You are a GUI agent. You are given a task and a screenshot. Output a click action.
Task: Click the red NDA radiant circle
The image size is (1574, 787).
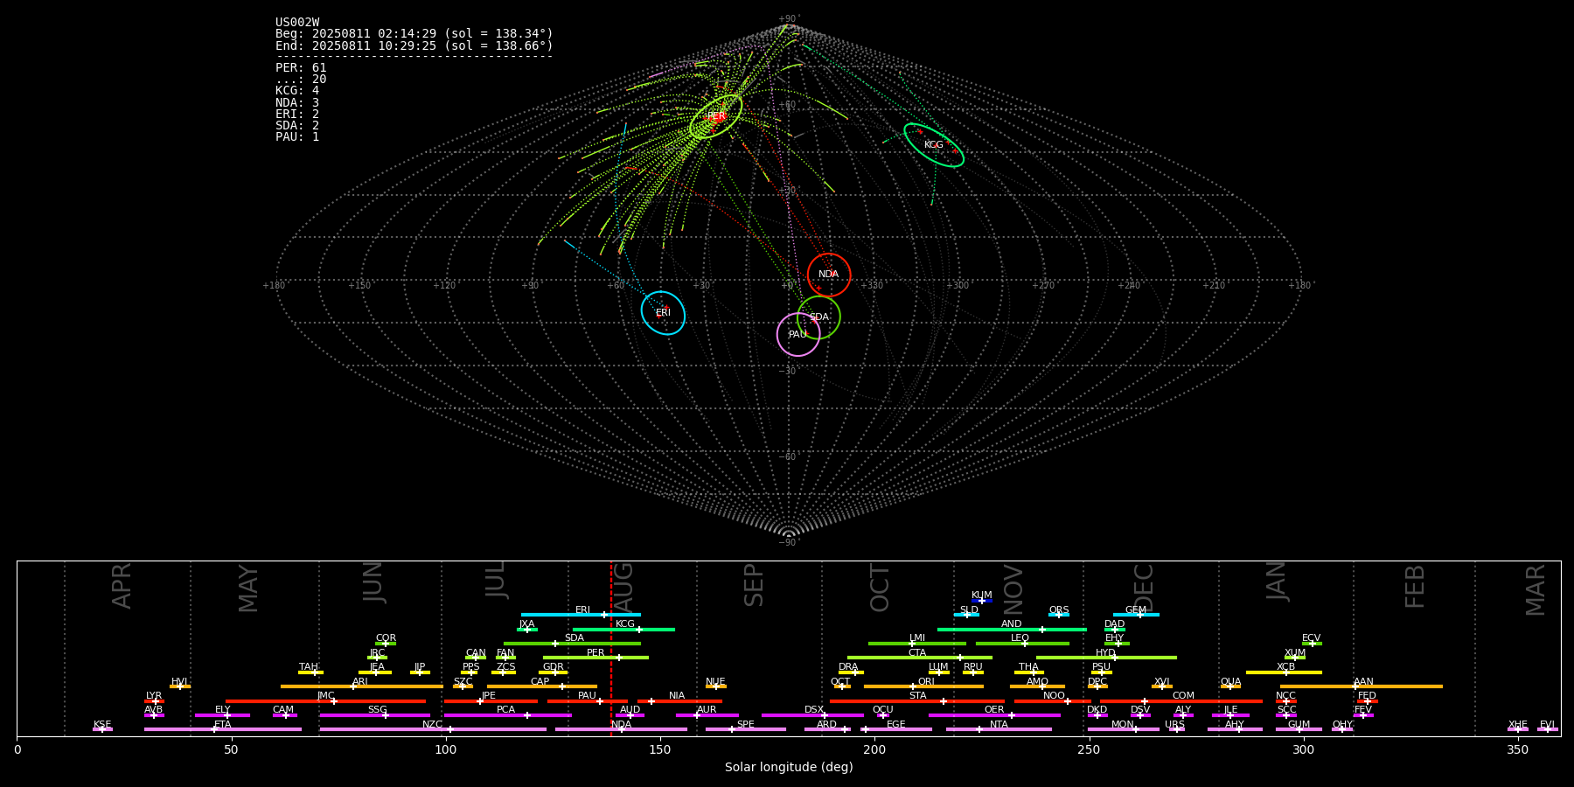829,275
